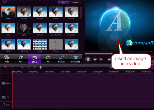Click the Undo arrow icon
Image resolution: width=154 pixels, height=110 pixels.
click(x=5, y=67)
